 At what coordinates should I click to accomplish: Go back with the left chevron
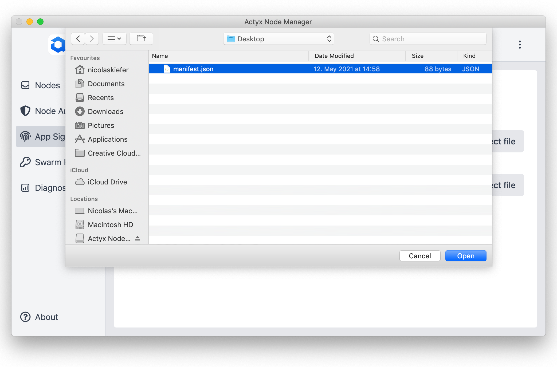(x=78, y=39)
